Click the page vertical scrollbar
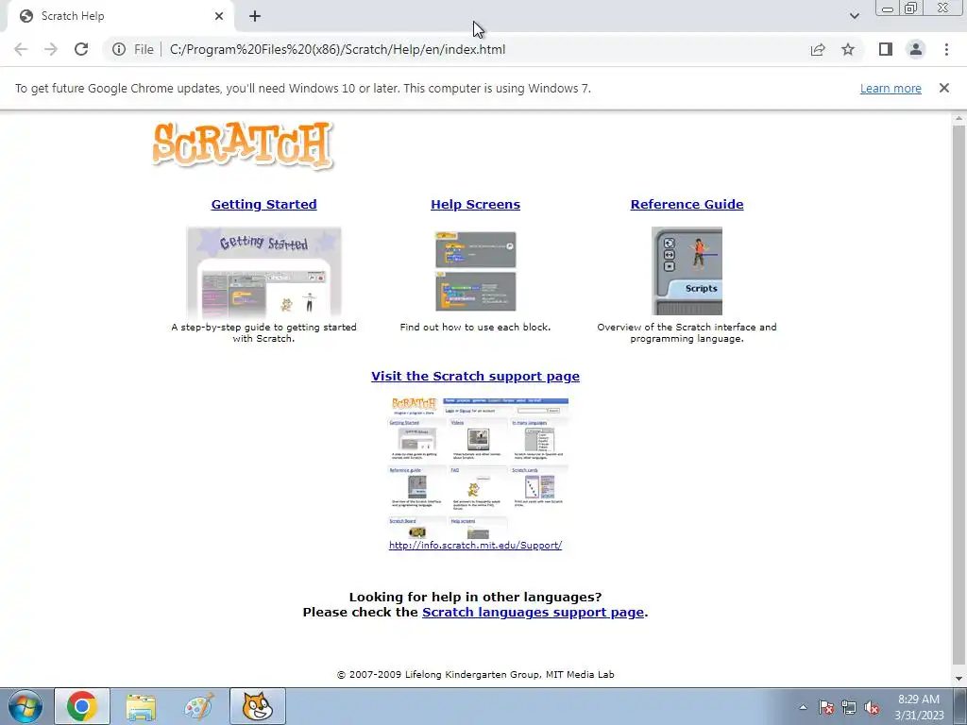Image resolution: width=967 pixels, height=725 pixels. 959,395
